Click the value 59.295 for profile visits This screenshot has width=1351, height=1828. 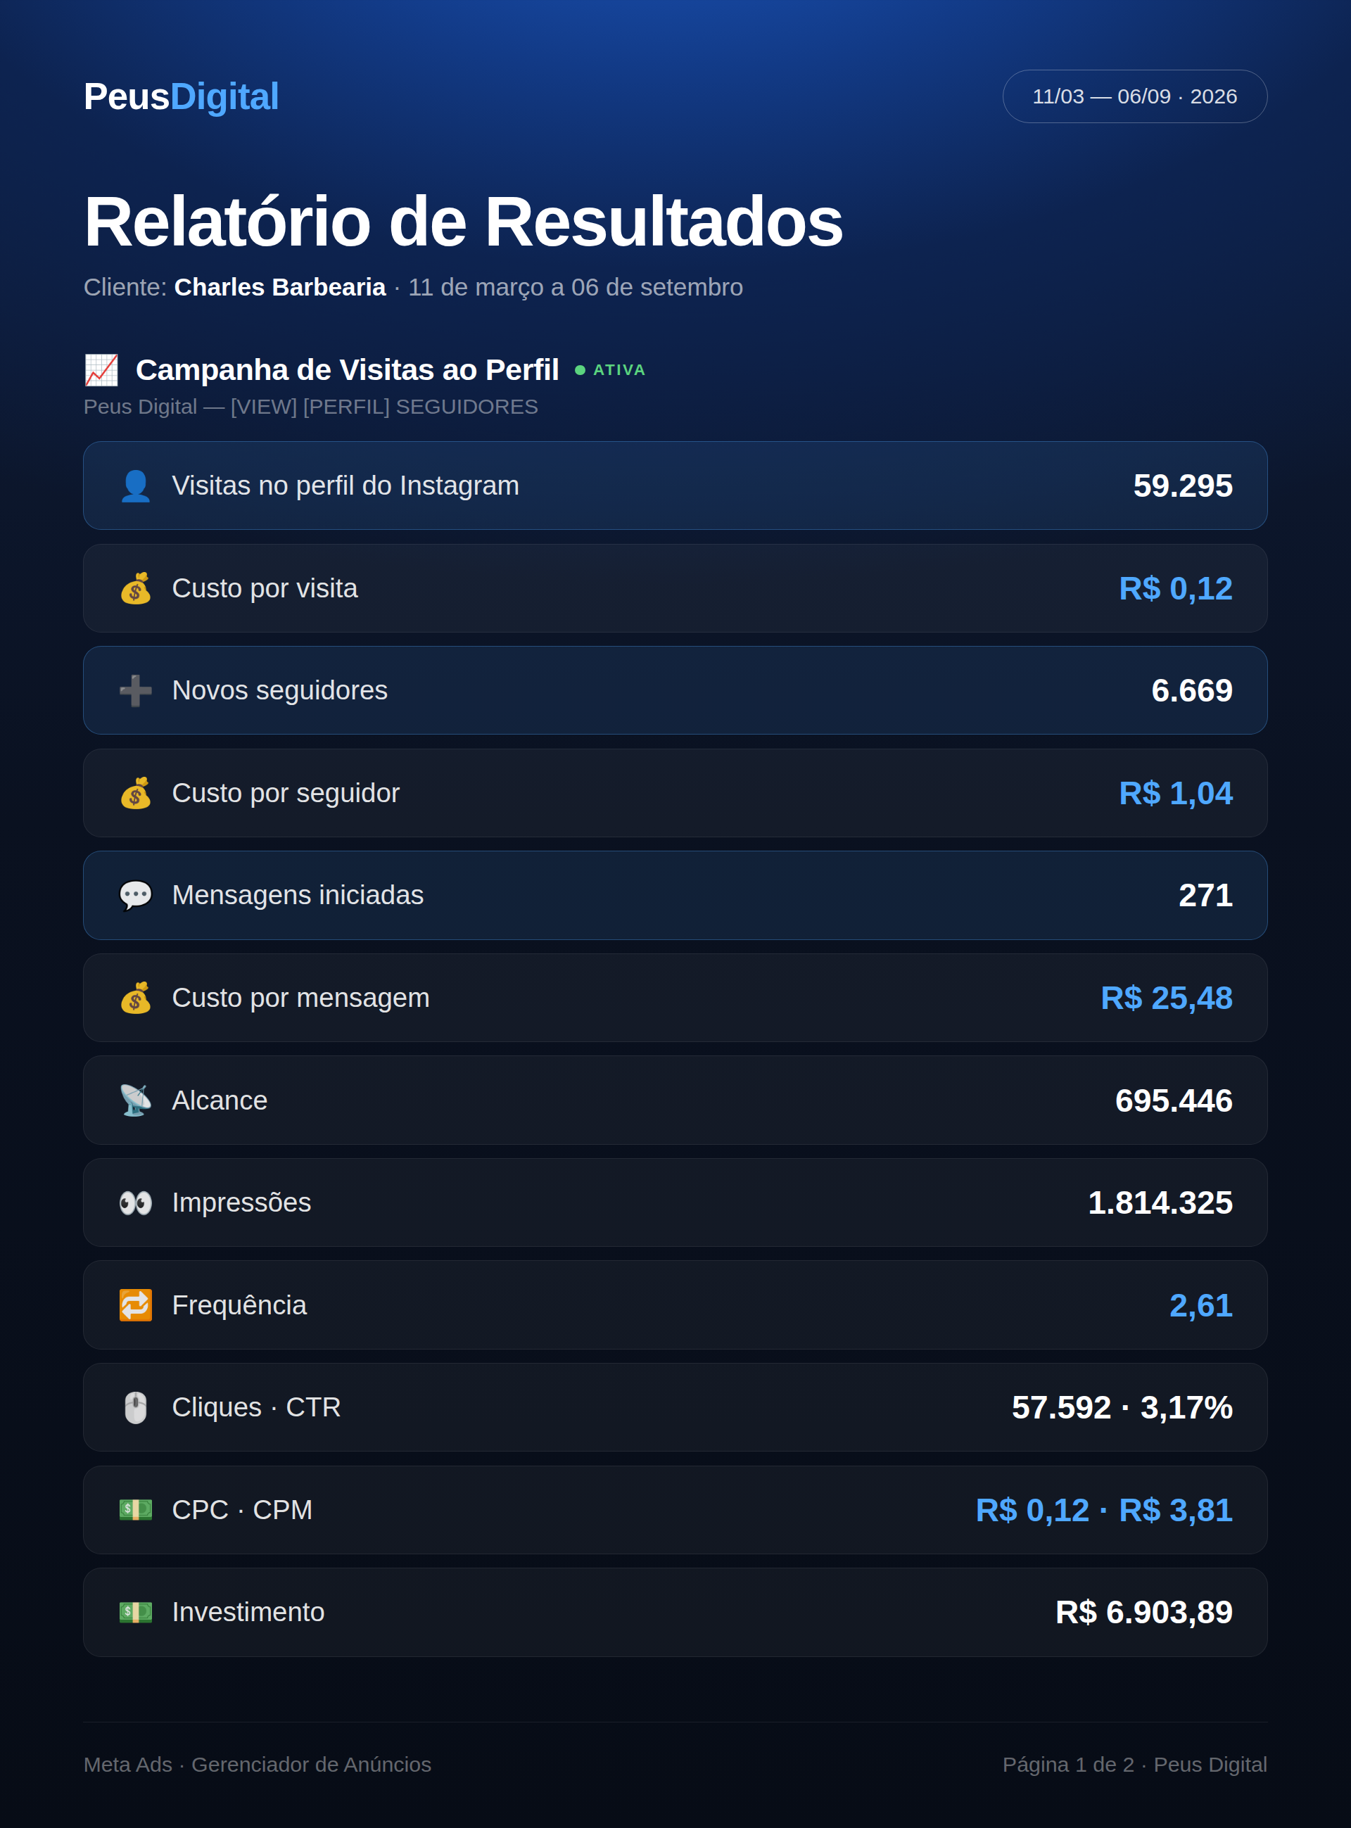[x=1183, y=485]
